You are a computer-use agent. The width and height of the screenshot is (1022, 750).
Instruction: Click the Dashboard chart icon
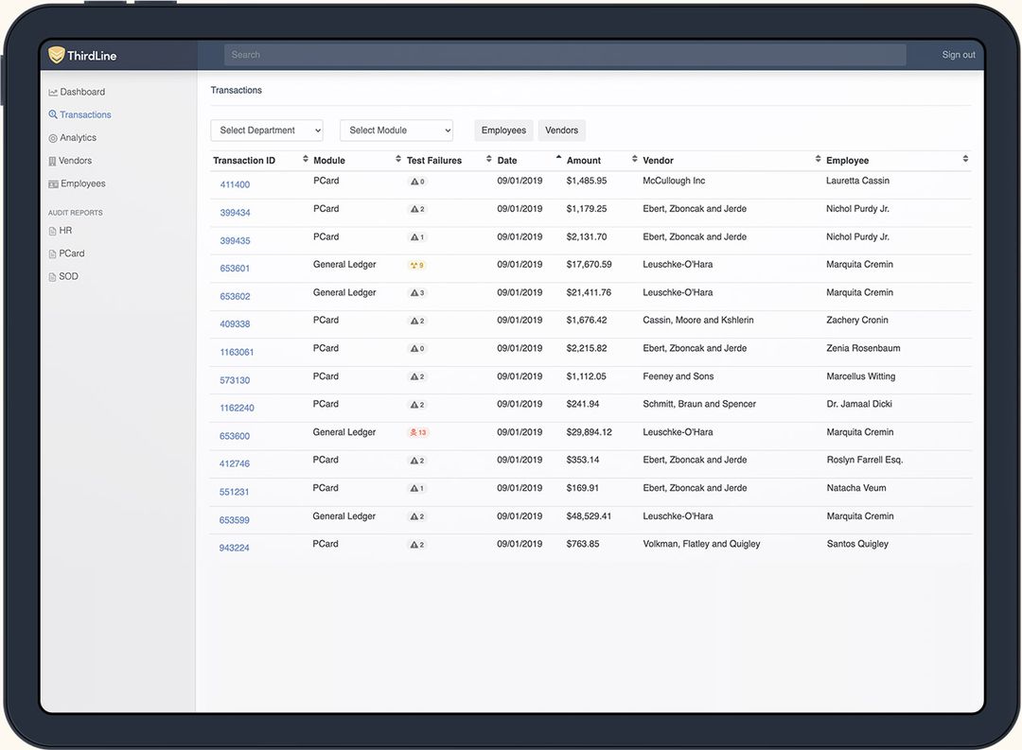pos(53,93)
